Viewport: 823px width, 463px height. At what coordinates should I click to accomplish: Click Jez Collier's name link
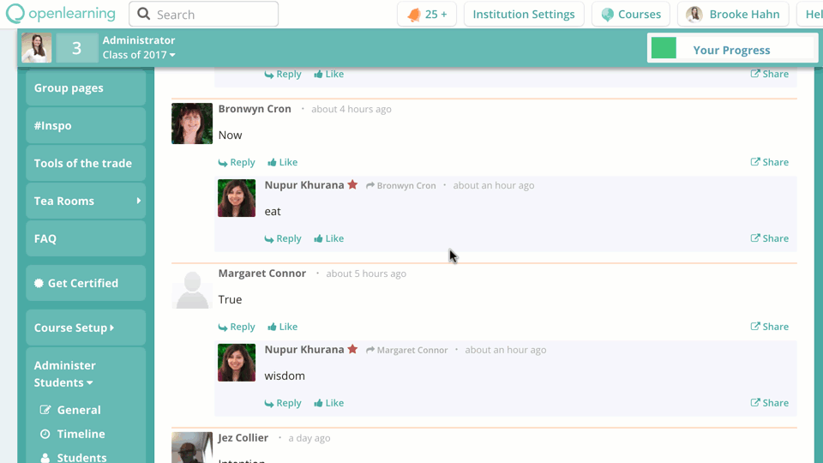(243, 437)
